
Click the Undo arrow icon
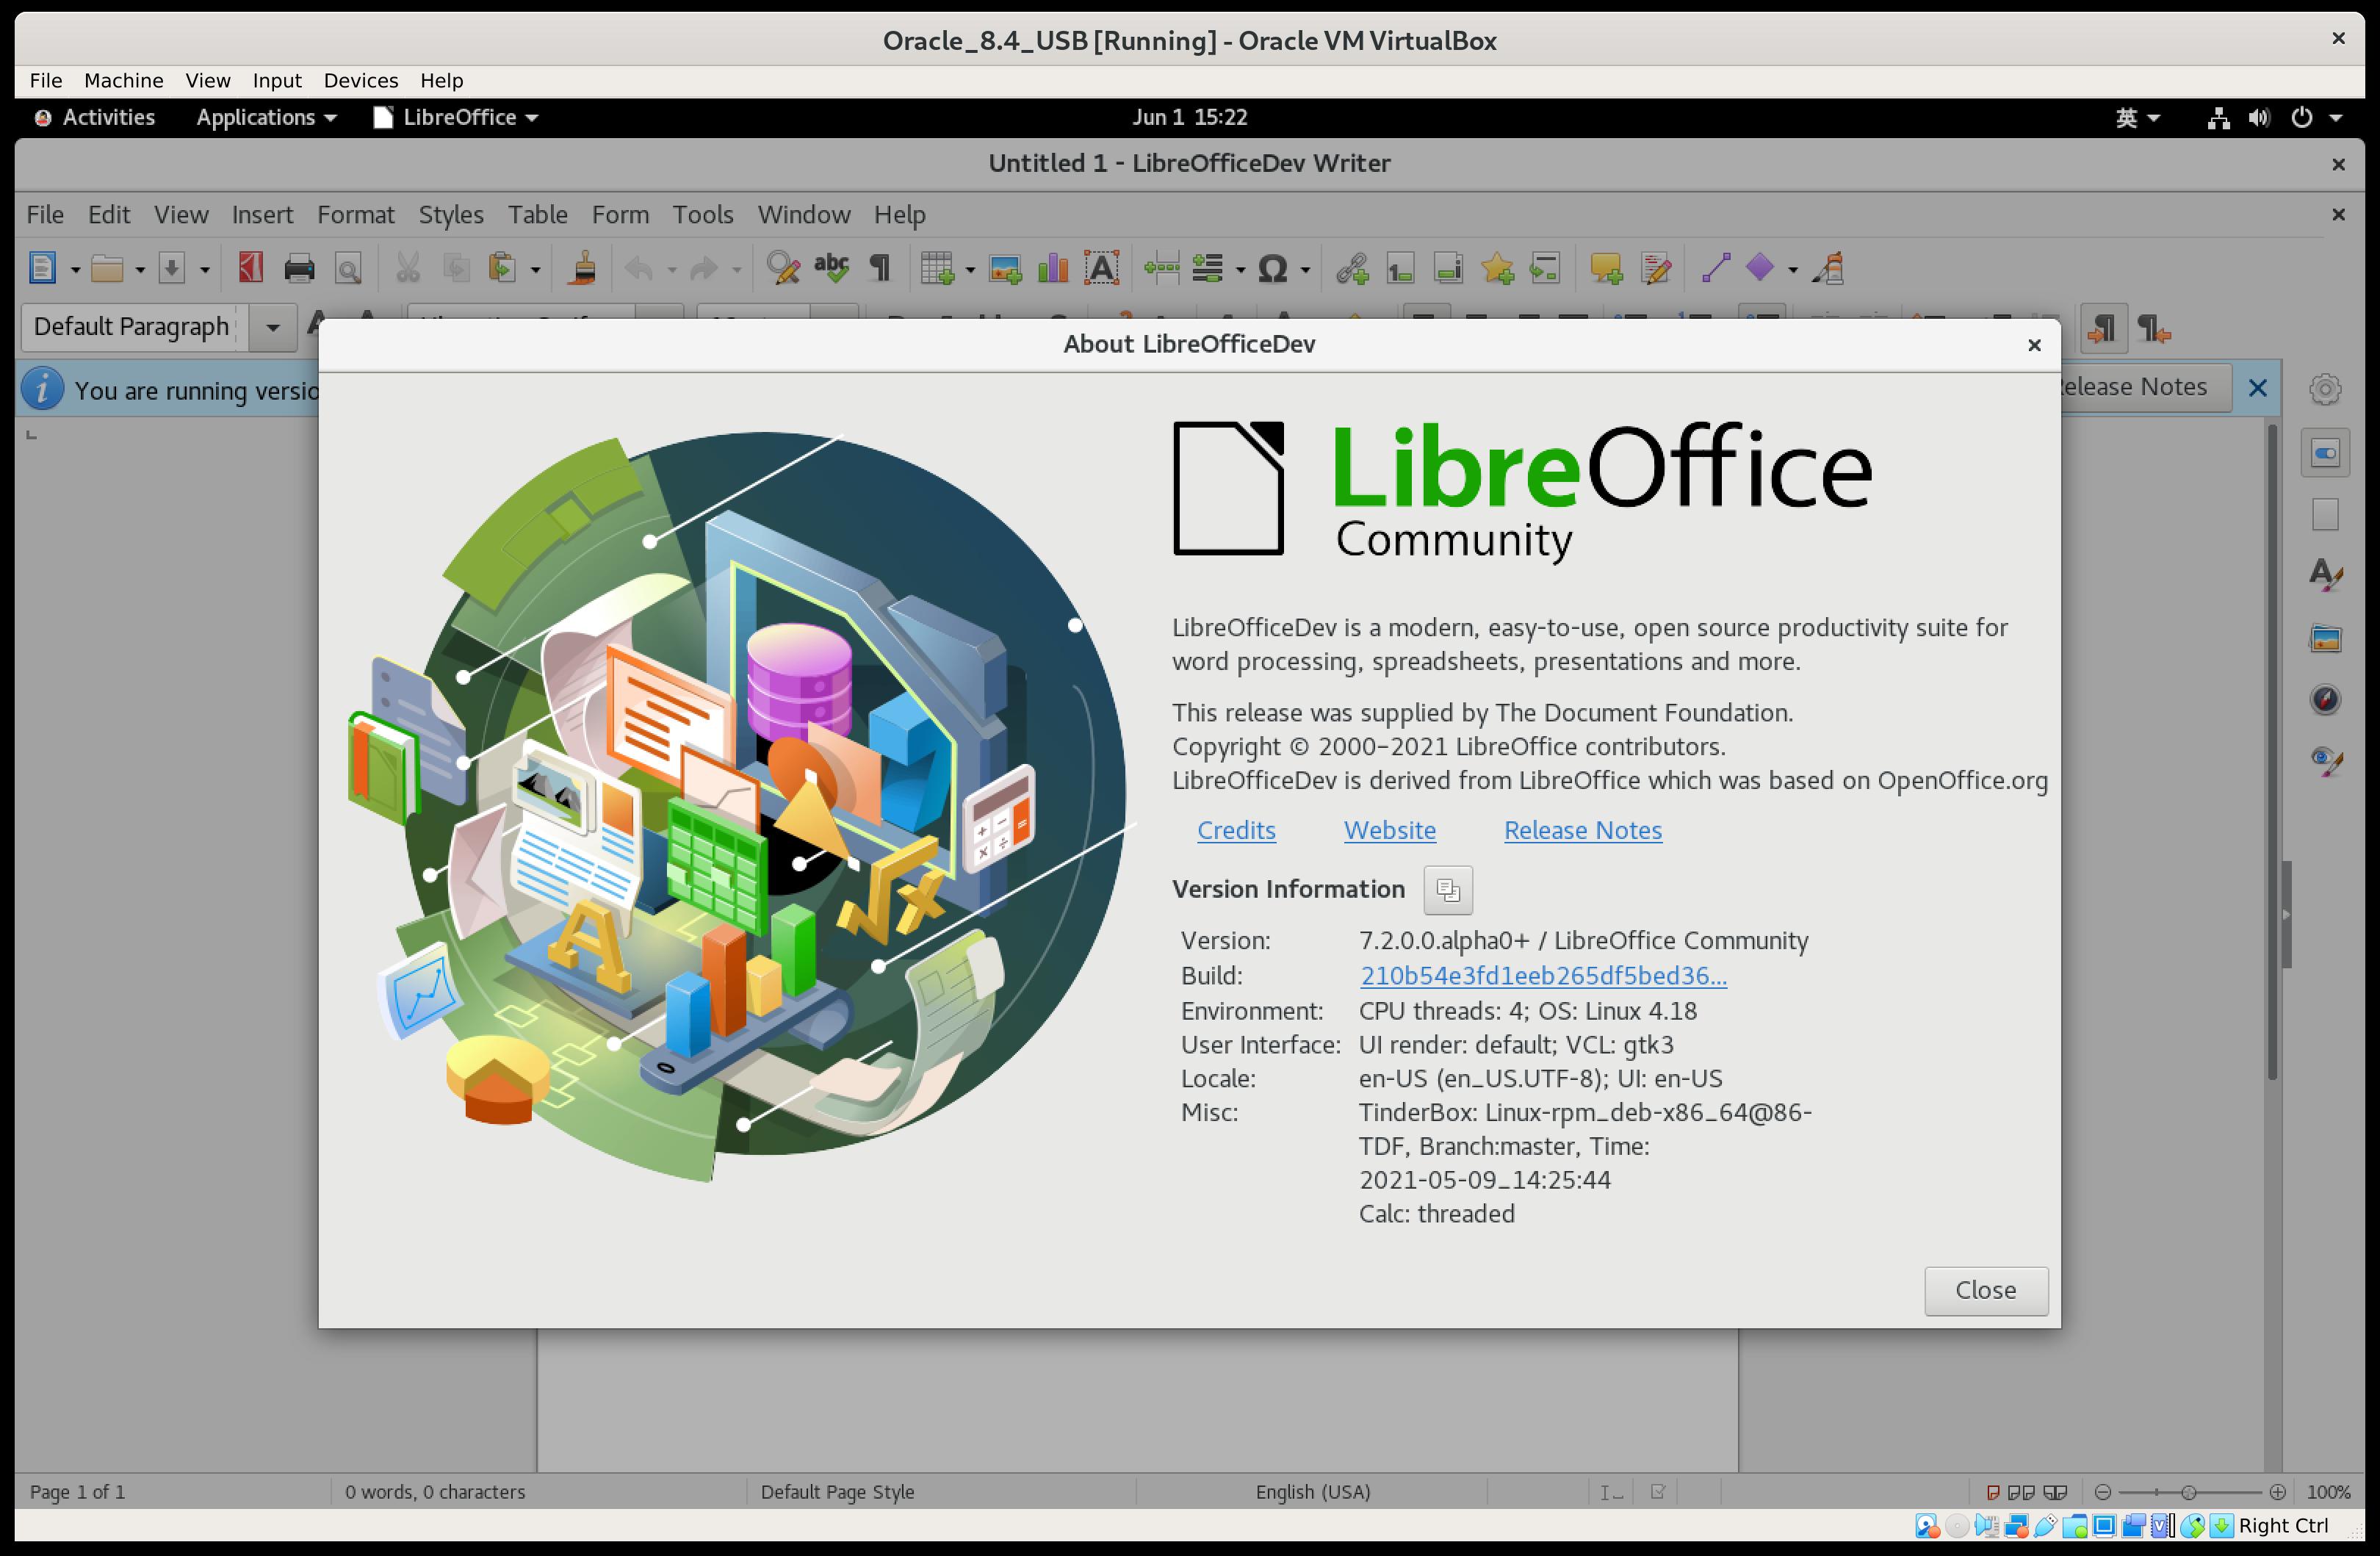point(639,268)
